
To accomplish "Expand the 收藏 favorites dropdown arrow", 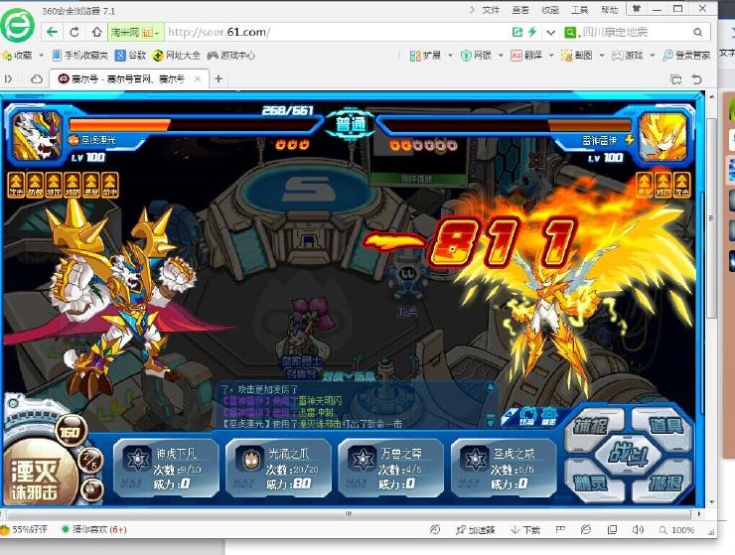I will tap(42, 56).
